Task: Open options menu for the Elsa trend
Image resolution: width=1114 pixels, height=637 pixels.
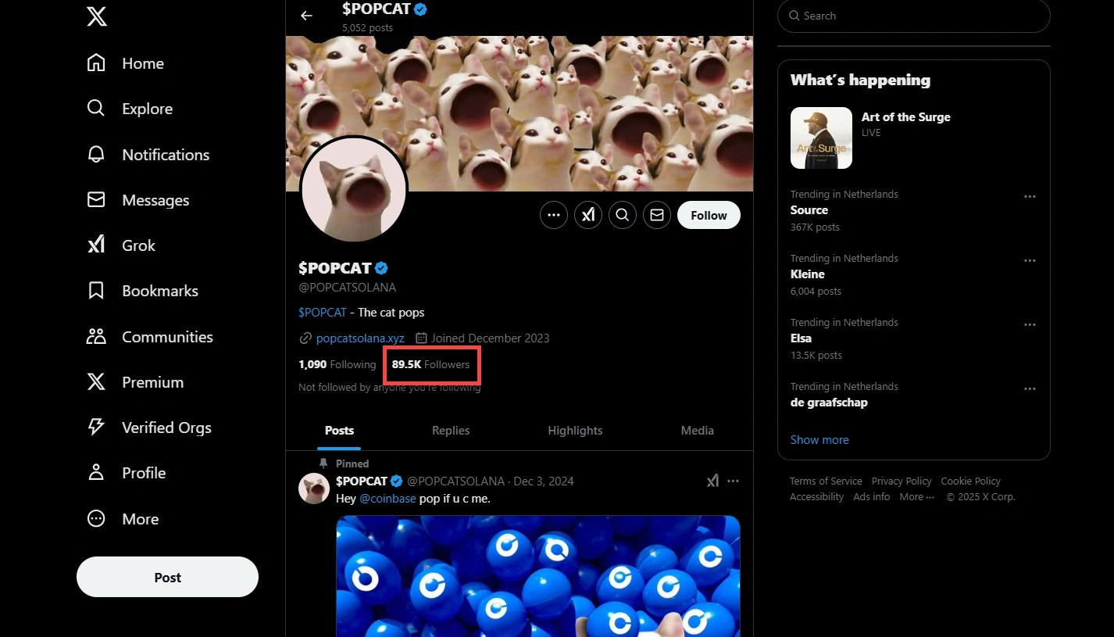Action: [1030, 325]
